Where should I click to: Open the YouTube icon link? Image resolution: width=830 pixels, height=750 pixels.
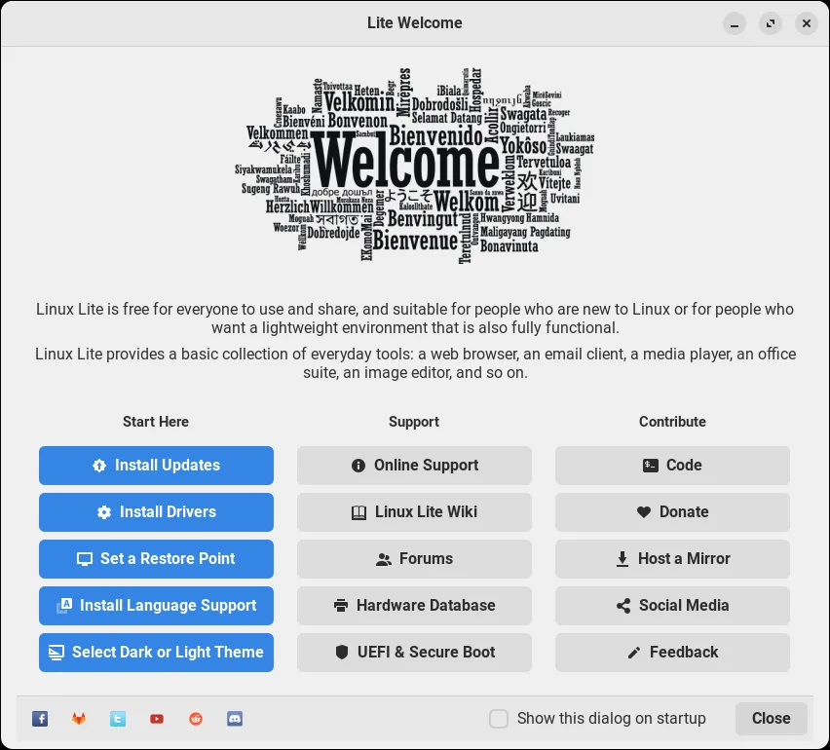pos(157,718)
